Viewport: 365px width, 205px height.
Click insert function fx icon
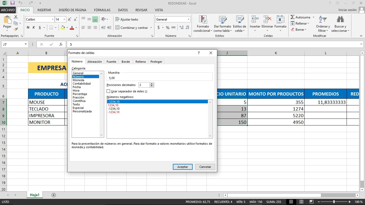pos(61,44)
